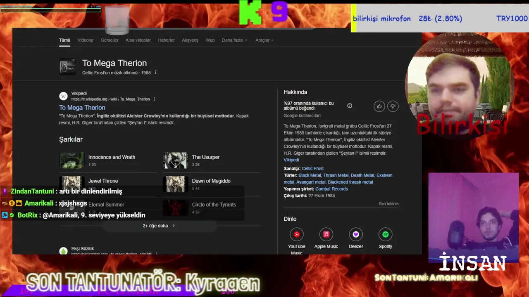
Task: Open Jewel Throne song thumbnail
Action: pyautogui.click(x=71, y=184)
